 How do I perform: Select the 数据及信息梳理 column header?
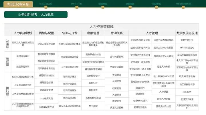tap(187, 33)
